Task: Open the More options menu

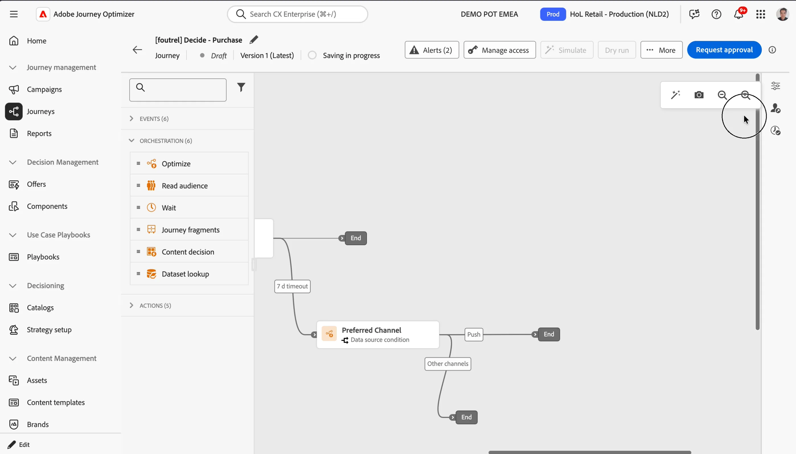Action: (661, 50)
